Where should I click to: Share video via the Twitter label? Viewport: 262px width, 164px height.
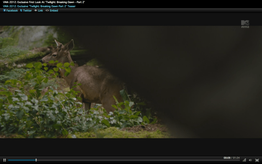click(x=27, y=10)
